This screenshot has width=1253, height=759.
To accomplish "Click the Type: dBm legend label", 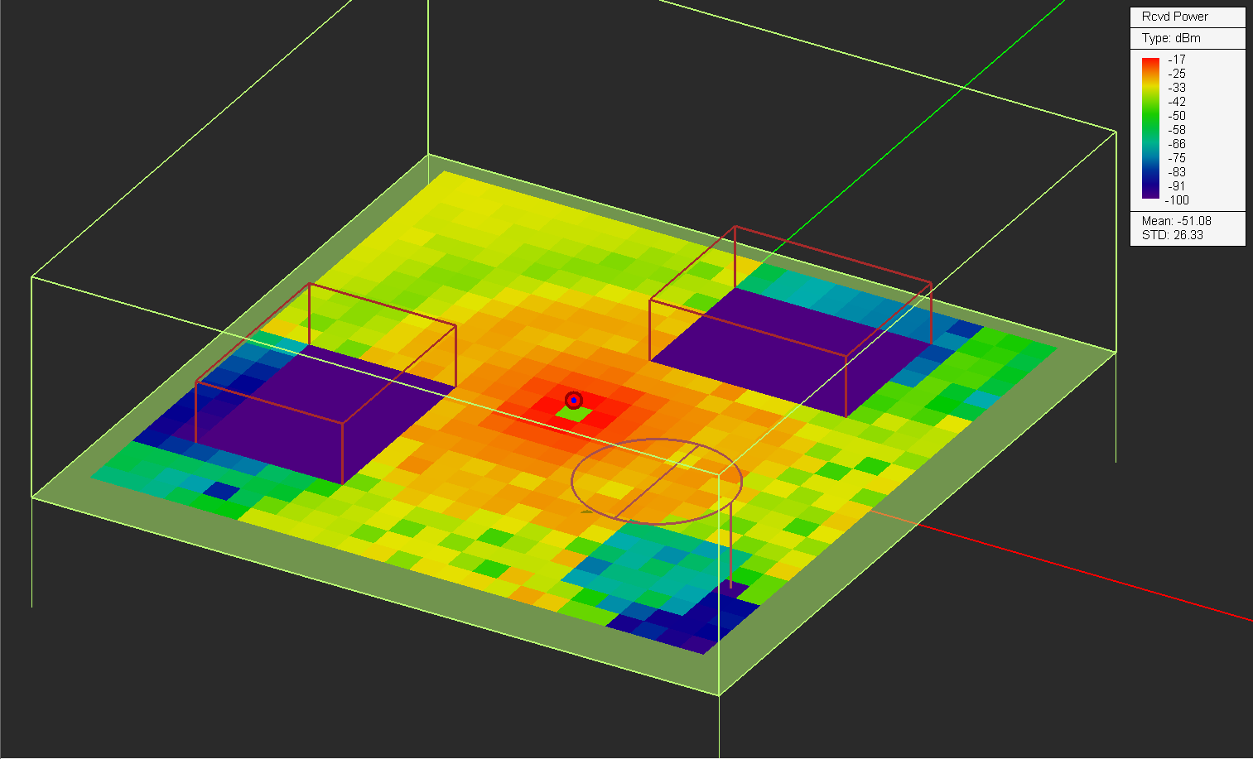I will [x=1170, y=38].
